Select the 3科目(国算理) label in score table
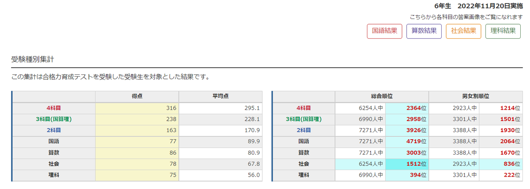Viewport: 530px width, 189px height. pos(54,119)
